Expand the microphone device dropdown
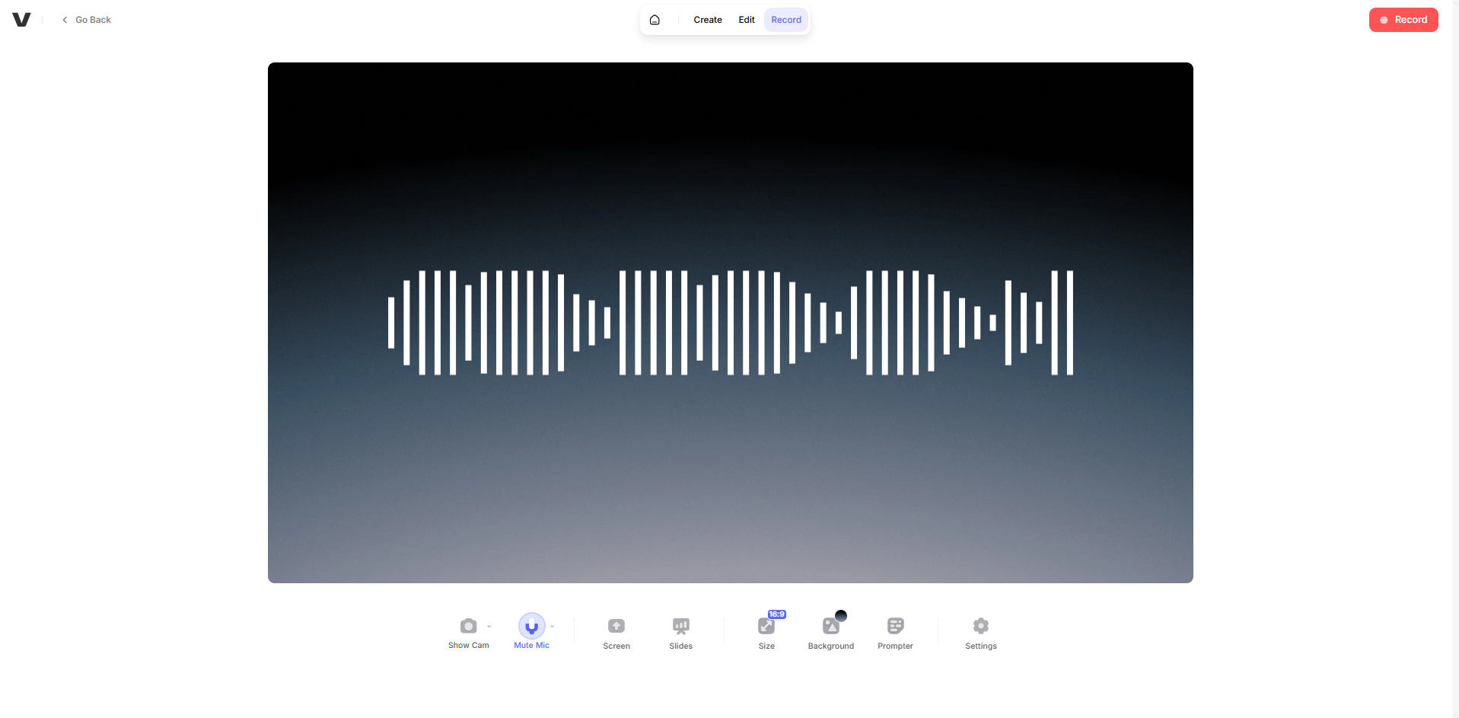 coord(552,627)
